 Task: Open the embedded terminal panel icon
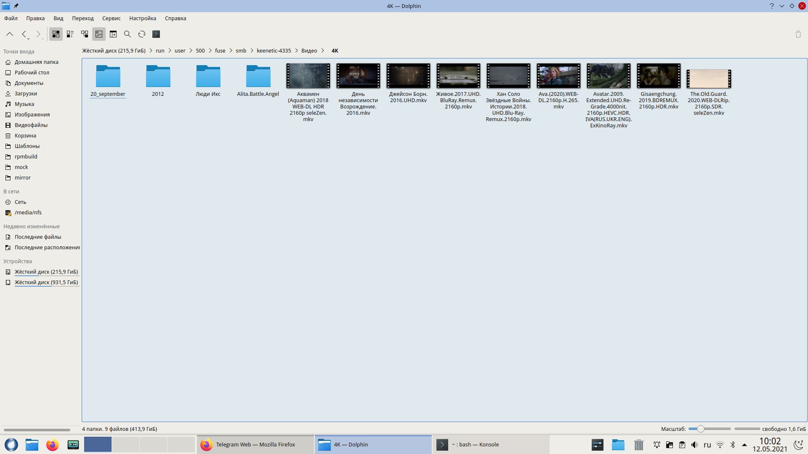click(156, 34)
